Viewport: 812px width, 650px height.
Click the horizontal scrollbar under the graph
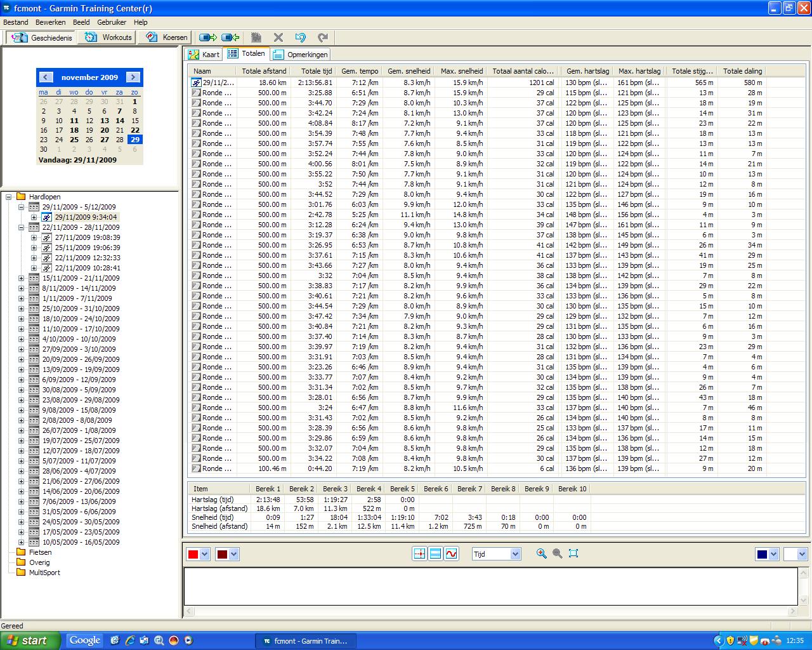click(490, 612)
